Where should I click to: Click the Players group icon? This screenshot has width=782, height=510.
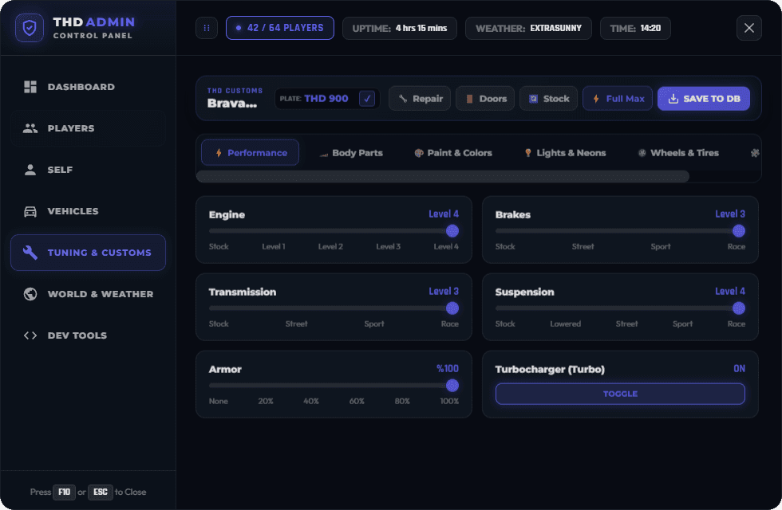[x=30, y=128]
